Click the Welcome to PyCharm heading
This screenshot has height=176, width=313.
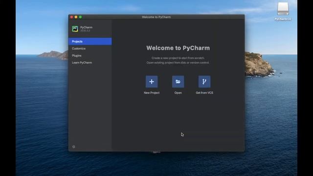pos(178,48)
